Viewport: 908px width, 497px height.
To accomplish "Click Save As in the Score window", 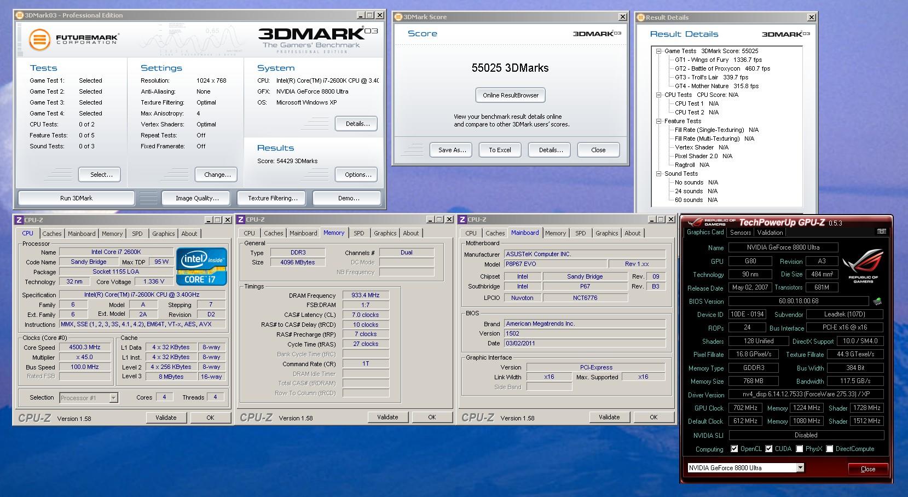I will click(452, 150).
